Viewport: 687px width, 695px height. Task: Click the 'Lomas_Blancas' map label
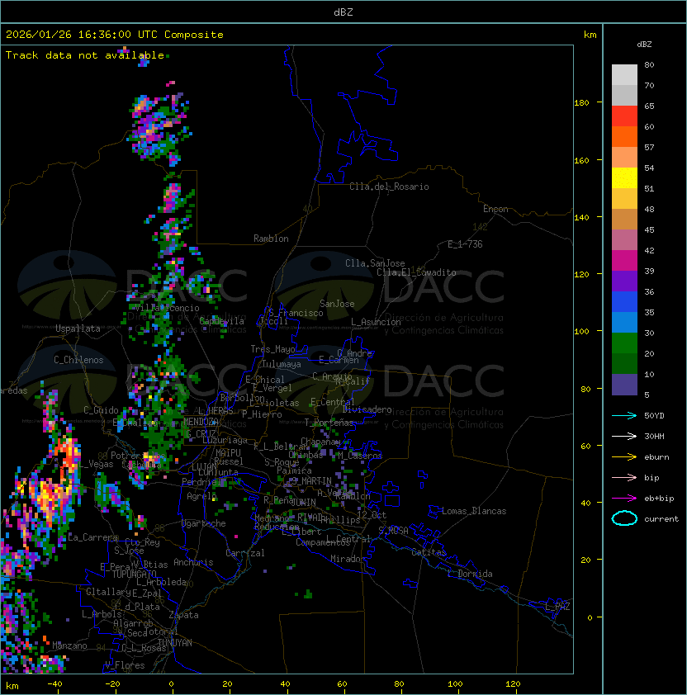474,511
